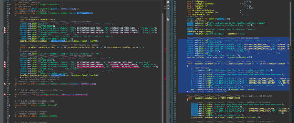This screenshot has height=123, width=294.
Task: Click line number 87 in the right editor gutter
Action: pos(175,96)
